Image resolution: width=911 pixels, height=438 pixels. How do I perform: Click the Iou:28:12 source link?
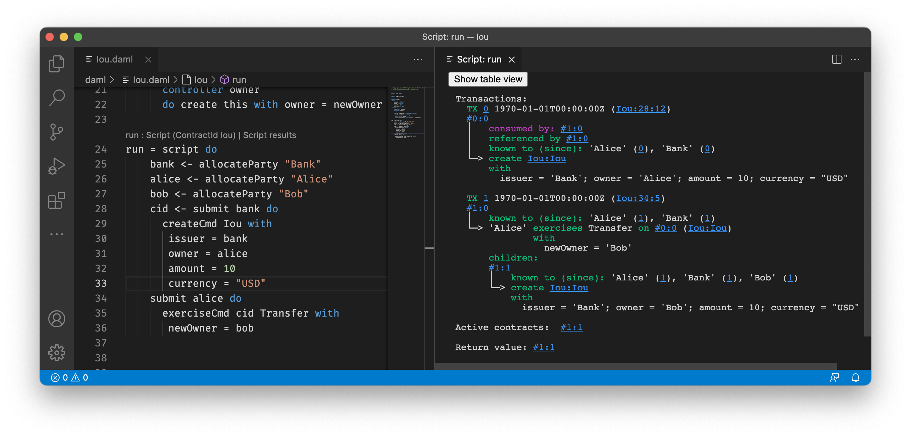pyautogui.click(x=640, y=109)
